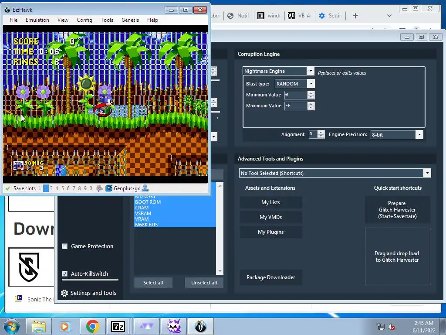
Task: Open Settings and tools gear
Action: point(64,293)
